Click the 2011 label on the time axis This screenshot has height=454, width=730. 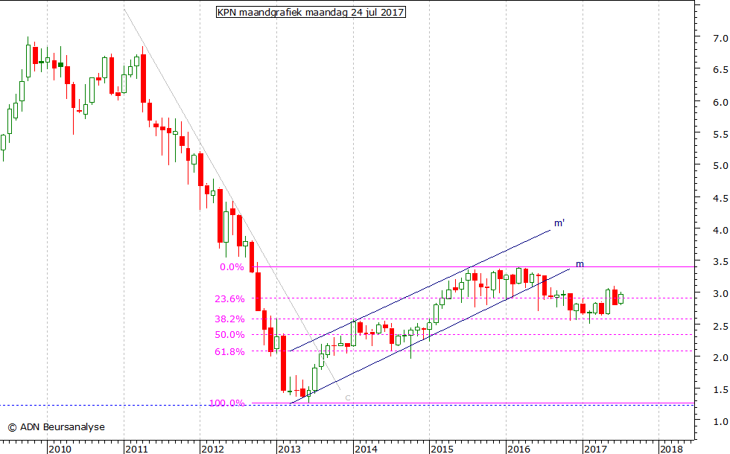[x=137, y=449]
